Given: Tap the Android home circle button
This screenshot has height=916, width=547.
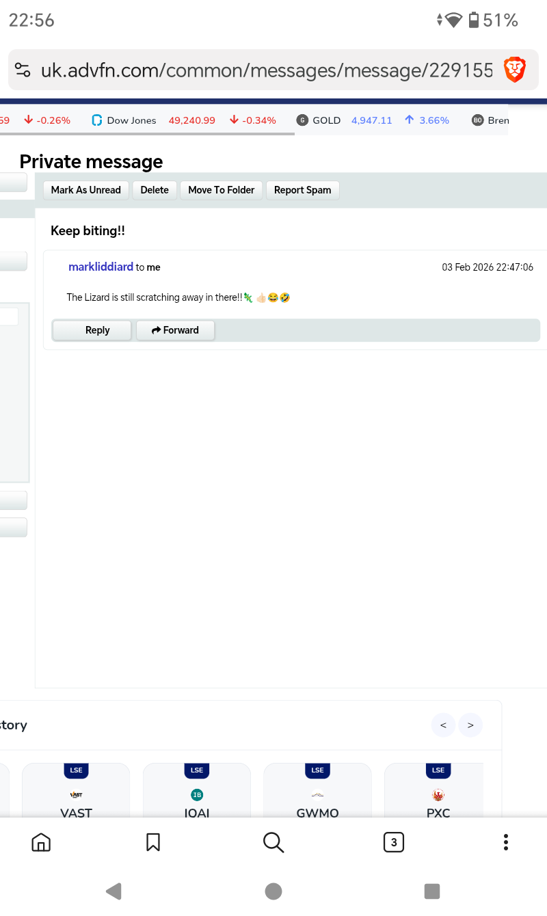Looking at the screenshot, I should 273,891.
